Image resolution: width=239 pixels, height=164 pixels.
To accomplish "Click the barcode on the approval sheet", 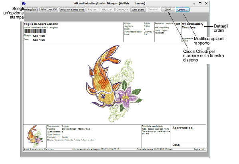I will point(35,31).
